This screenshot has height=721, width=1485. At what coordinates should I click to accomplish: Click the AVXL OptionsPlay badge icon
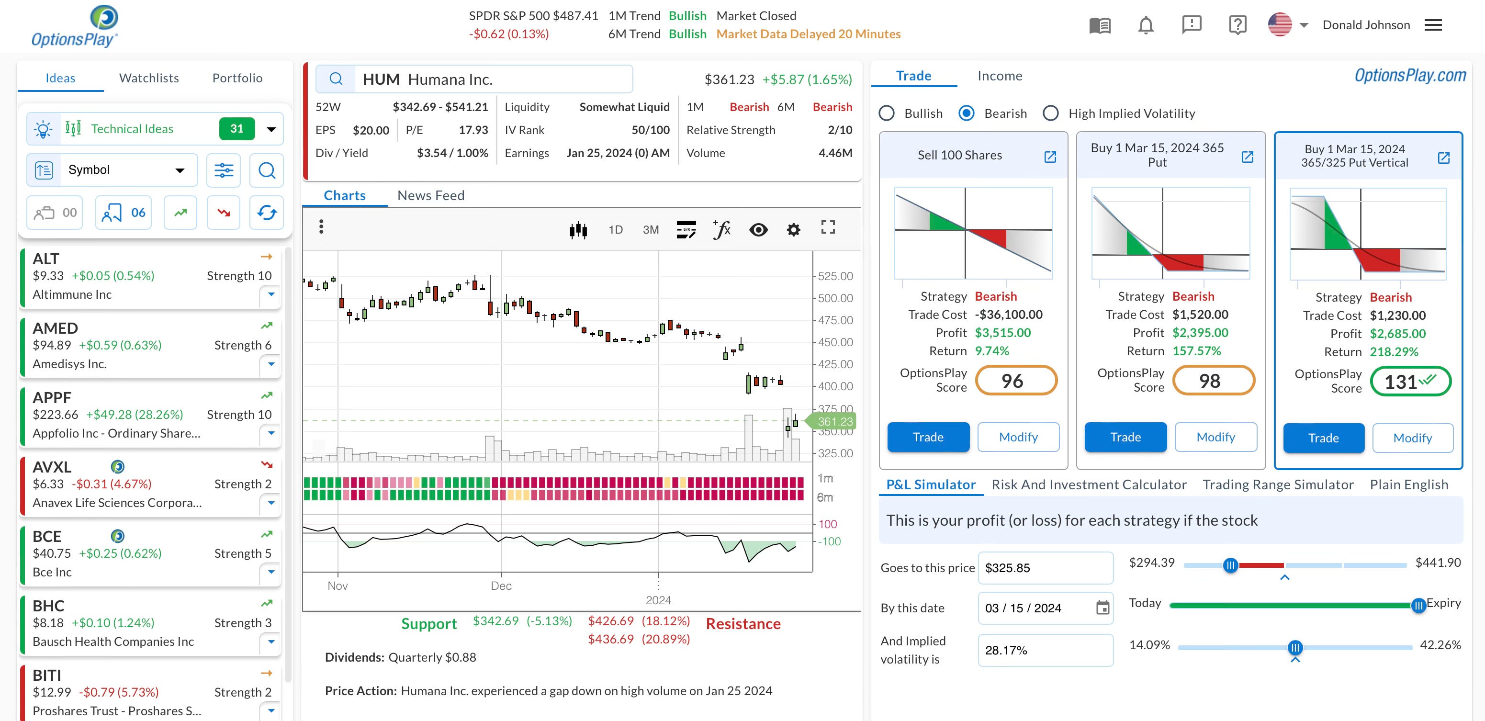point(118,466)
